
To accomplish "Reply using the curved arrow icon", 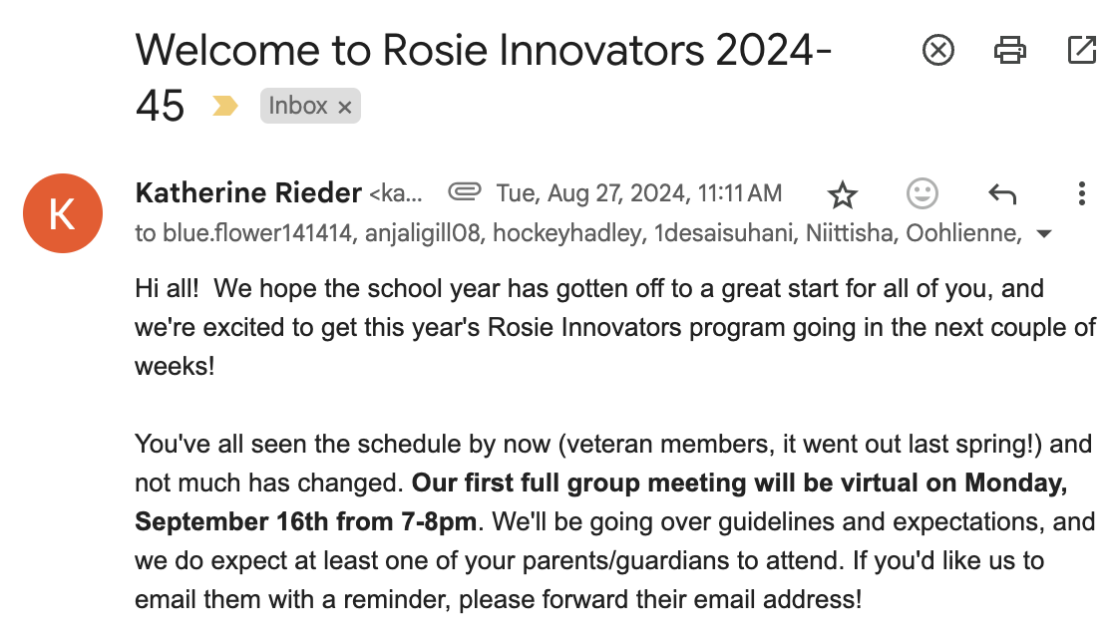I will point(1001,193).
